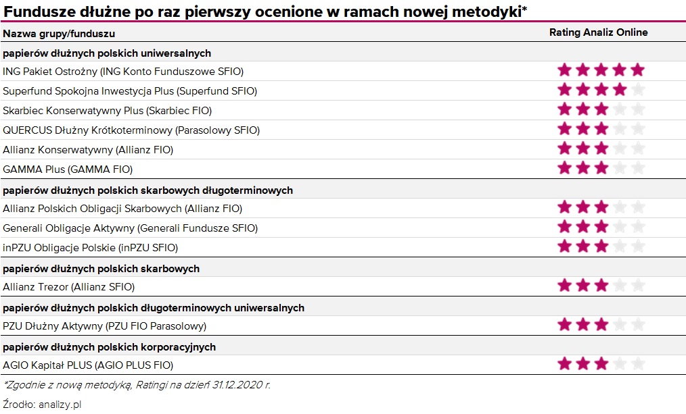Click the star rating for AGIO Kapitał PLUS
Image resolution: width=686 pixels, height=414 pixels.
point(601,363)
